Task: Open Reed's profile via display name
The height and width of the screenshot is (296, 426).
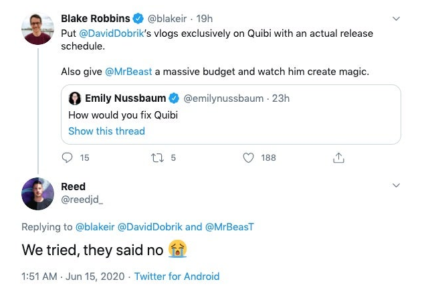Action: pyautogui.click(x=74, y=186)
